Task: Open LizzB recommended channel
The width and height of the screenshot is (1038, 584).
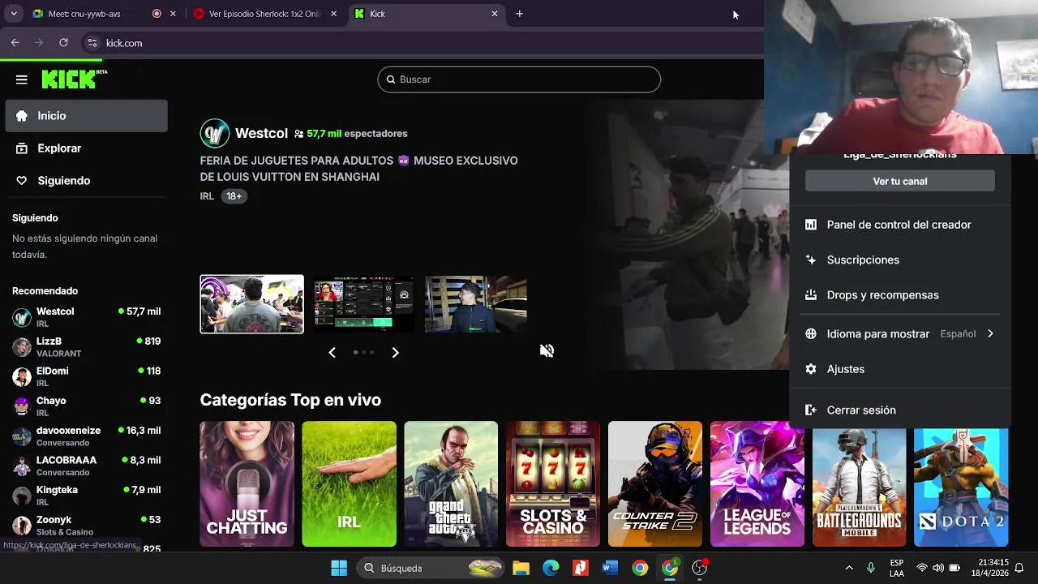Action: tap(87, 347)
